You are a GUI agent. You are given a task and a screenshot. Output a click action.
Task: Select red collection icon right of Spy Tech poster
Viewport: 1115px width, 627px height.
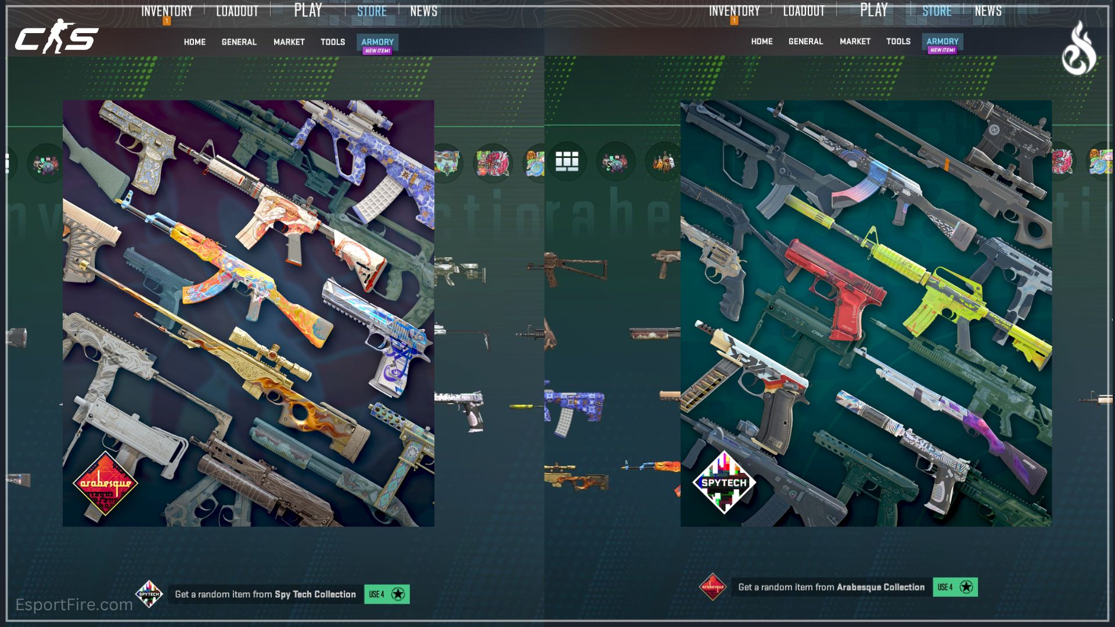pyautogui.click(x=1062, y=161)
